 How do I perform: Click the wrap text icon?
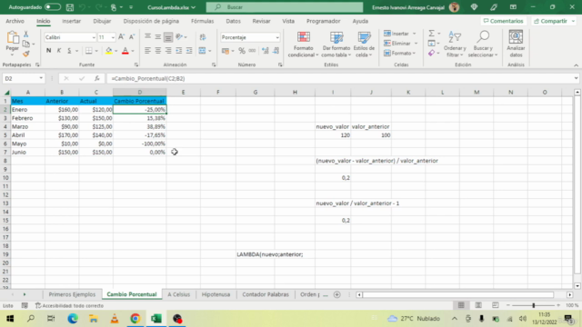tap(203, 37)
